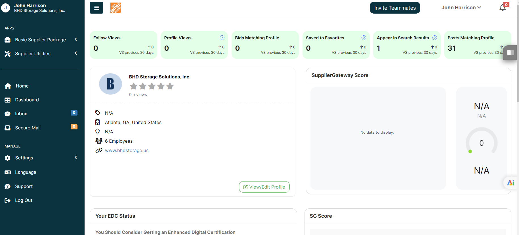Click the Profile Views arrow icon
Viewport: 519px width, 235px height.
(222, 38)
